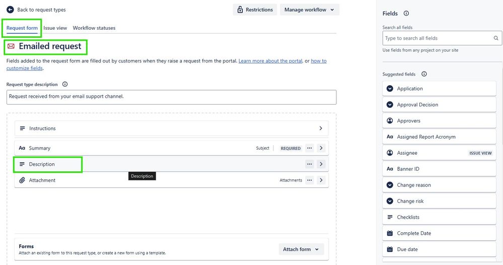Click Request type description info icon
Screen dimensions: 503x265
click(x=65, y=84)
